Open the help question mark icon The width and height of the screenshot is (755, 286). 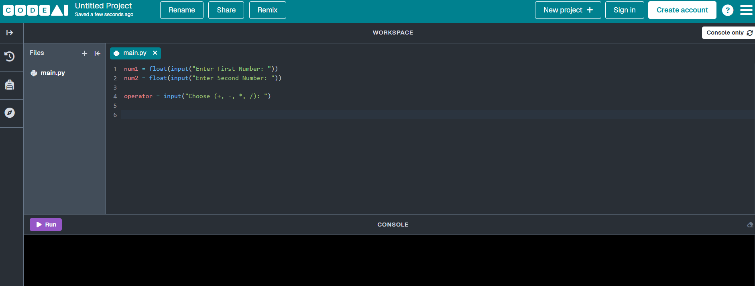[x=728, y=10]
